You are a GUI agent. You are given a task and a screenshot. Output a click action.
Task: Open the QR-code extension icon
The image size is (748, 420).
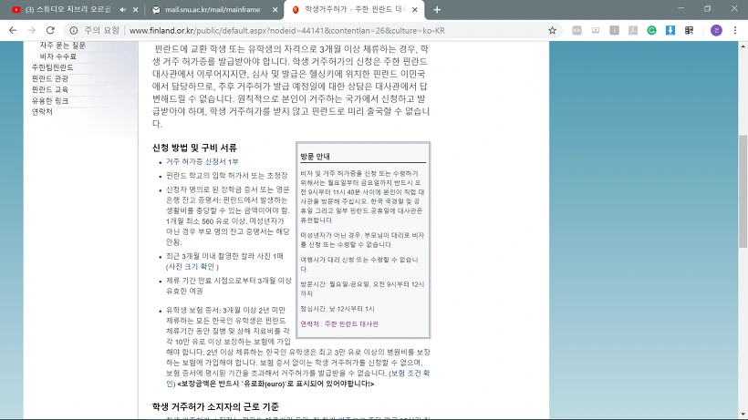pyautogui.click(x=689, y=30)
